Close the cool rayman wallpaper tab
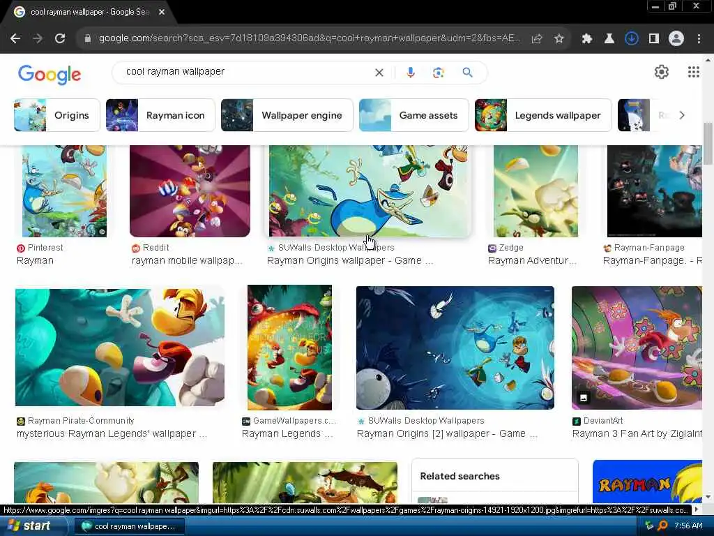The image size is (714, 536). click(162, 12)
